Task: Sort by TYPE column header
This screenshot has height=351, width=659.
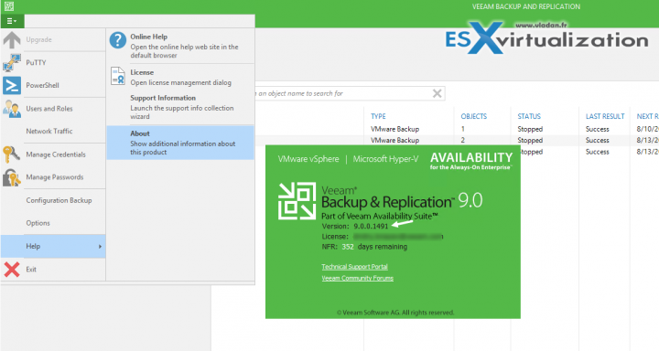Action: (x=378, y=116)
